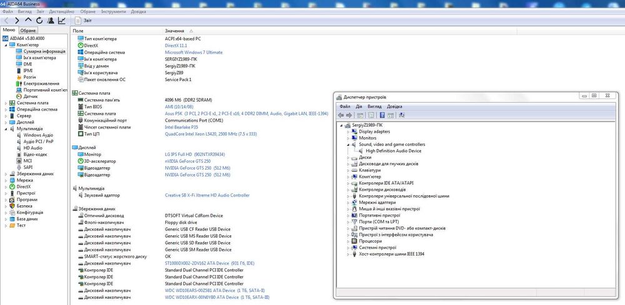
Task: Switch to the Обране tab in left panel
Action: click(x=28, y=31)
